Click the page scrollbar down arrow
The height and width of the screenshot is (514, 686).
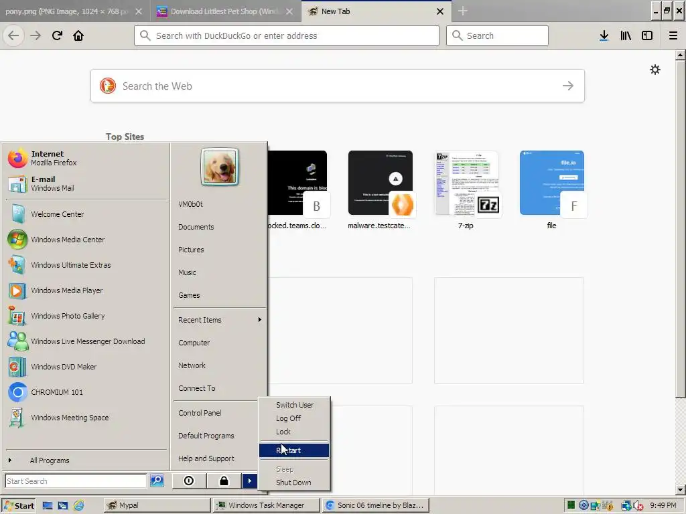680,489
